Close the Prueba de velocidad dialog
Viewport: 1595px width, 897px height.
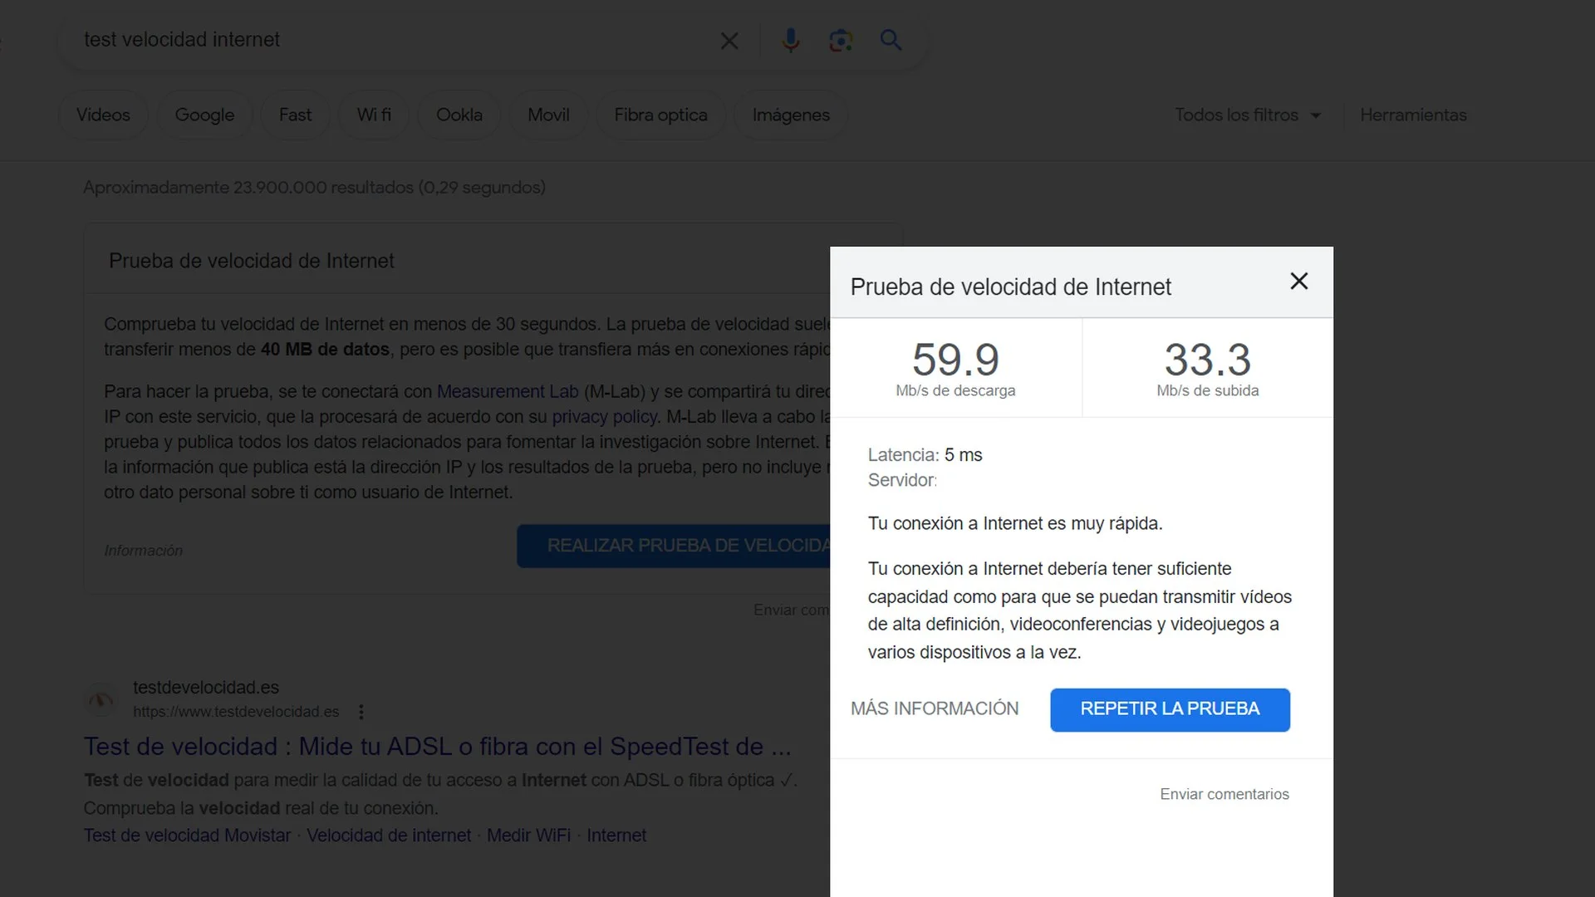click(x=1298, y=282)
